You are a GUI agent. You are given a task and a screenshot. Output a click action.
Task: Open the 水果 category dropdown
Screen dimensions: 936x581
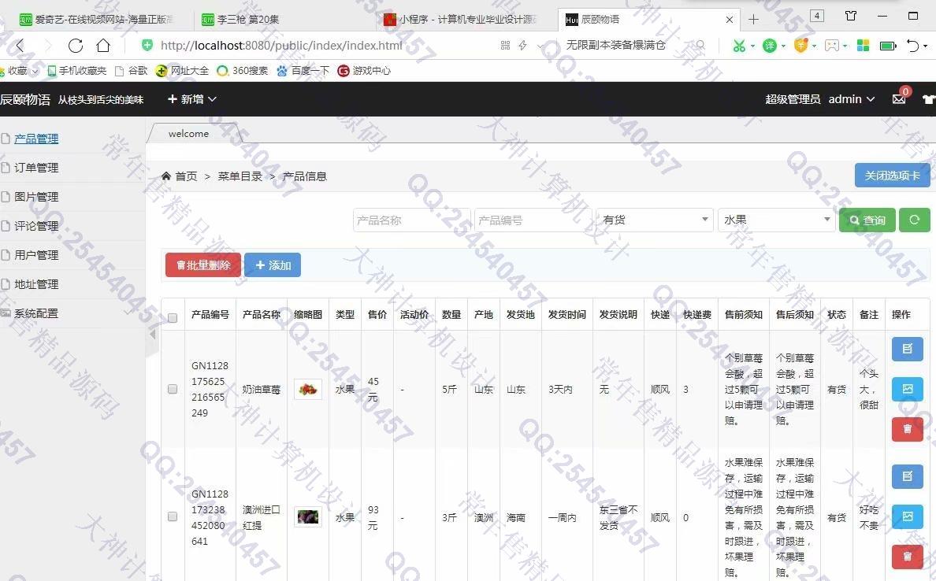tap(777, 220)
